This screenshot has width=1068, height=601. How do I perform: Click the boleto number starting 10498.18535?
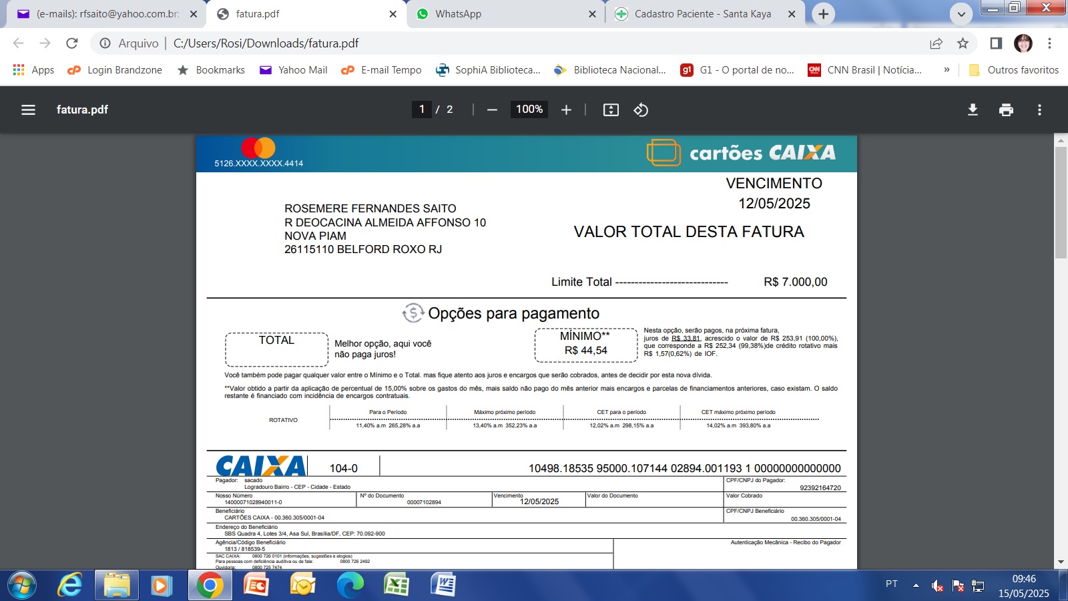[685, 469]
